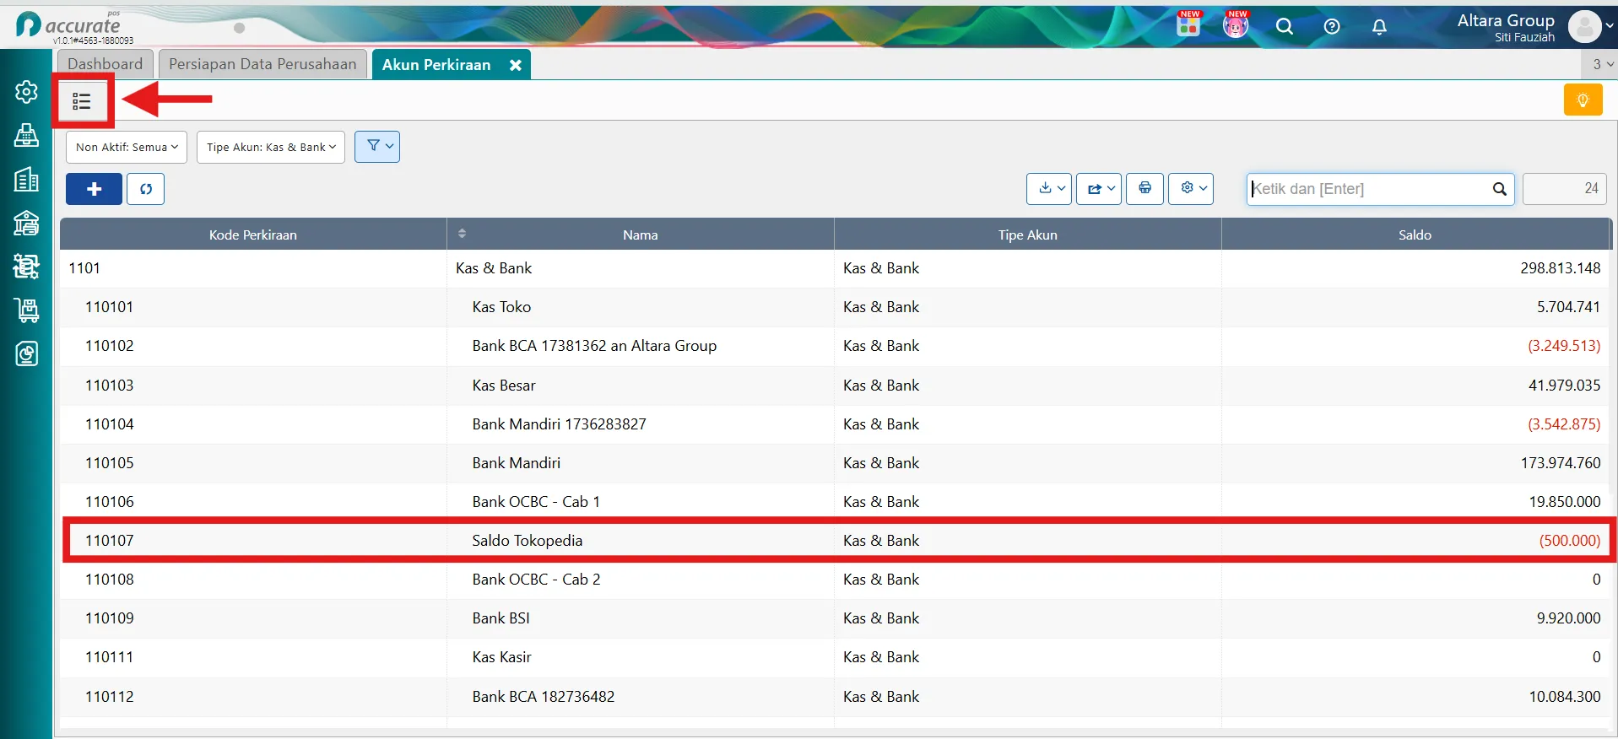Open the settings gear in the sidebar
Screen dimensions: 1618x739
(26, 91)
